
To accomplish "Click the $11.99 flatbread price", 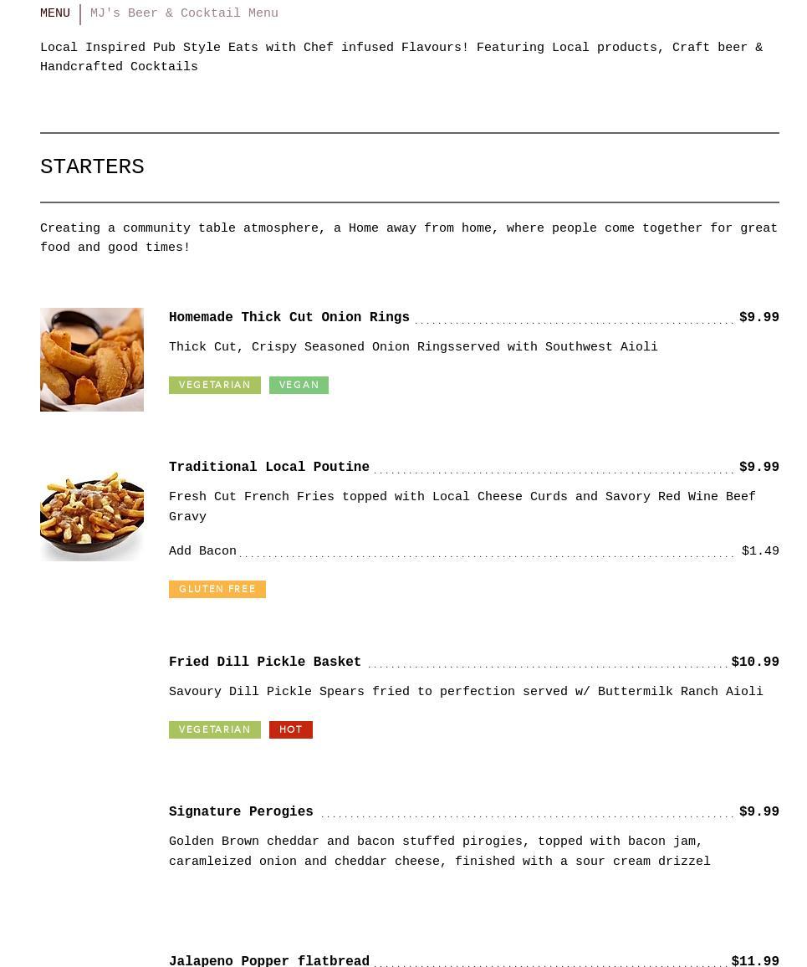I will 754,960.
